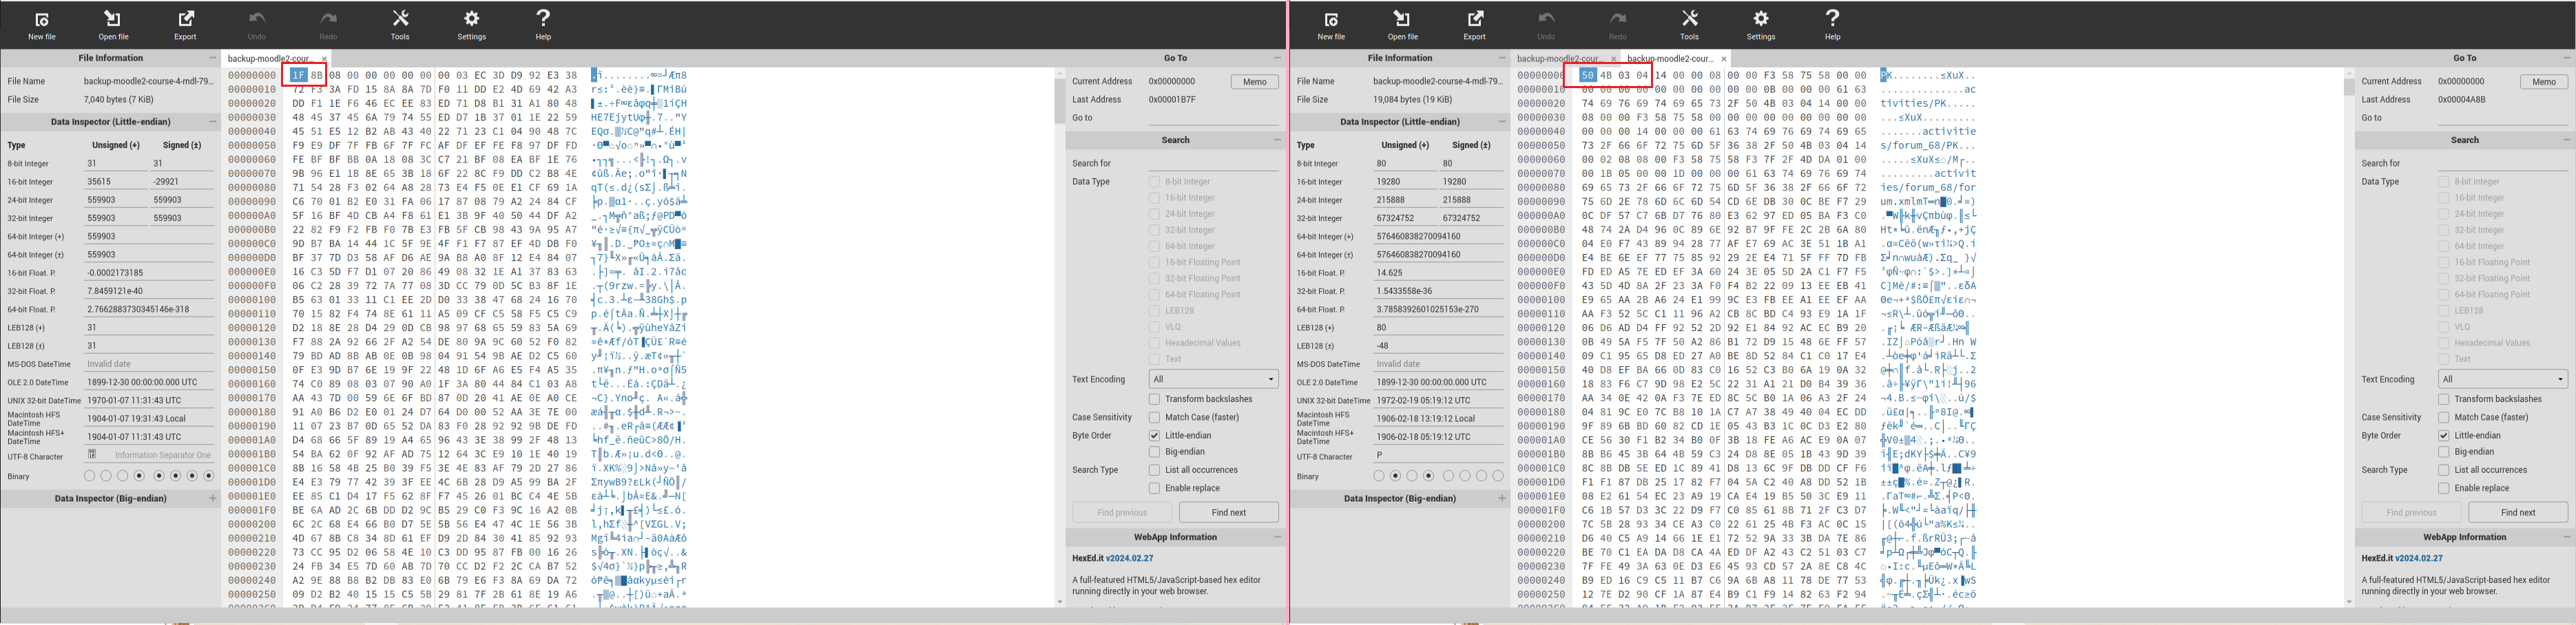The image size is (2576, 625).
Task: Click New file icon in right window
Action: (x=1331, y=20)
